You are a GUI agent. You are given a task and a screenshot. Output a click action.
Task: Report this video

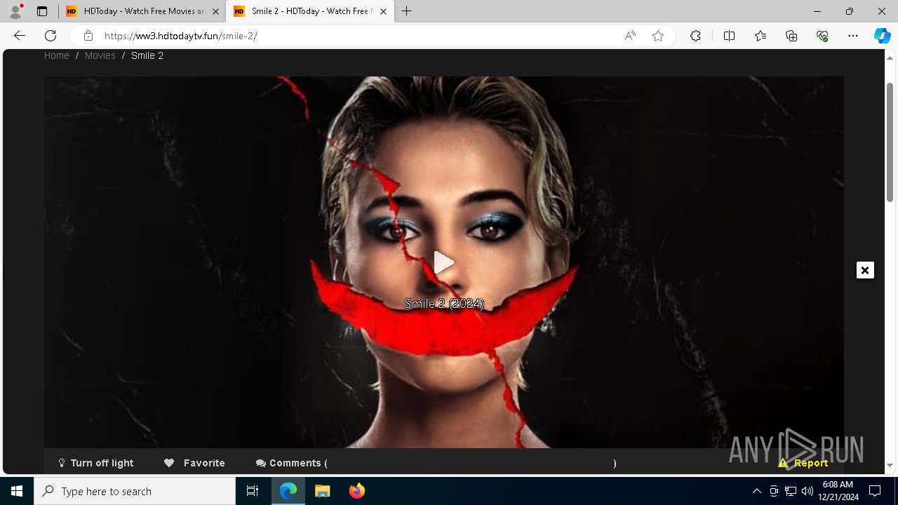803,463
